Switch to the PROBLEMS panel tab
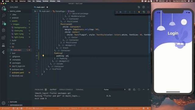Image resolution: width=195 pixels, height=110 pixels. pyautogui.click(x=39, y=90)
